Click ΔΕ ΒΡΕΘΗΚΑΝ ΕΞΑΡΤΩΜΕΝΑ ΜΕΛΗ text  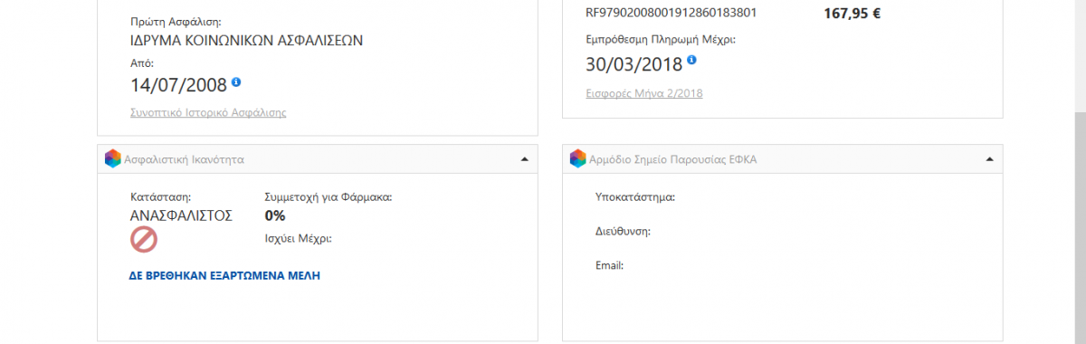pos(225,275)
